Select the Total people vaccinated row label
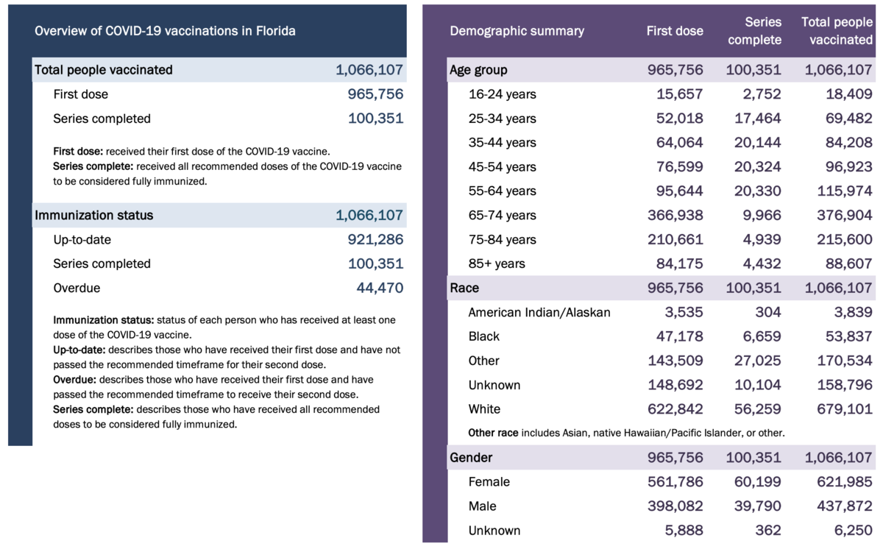Image resolution: width=883 pixels, height=552 pixels. point(104,70)
